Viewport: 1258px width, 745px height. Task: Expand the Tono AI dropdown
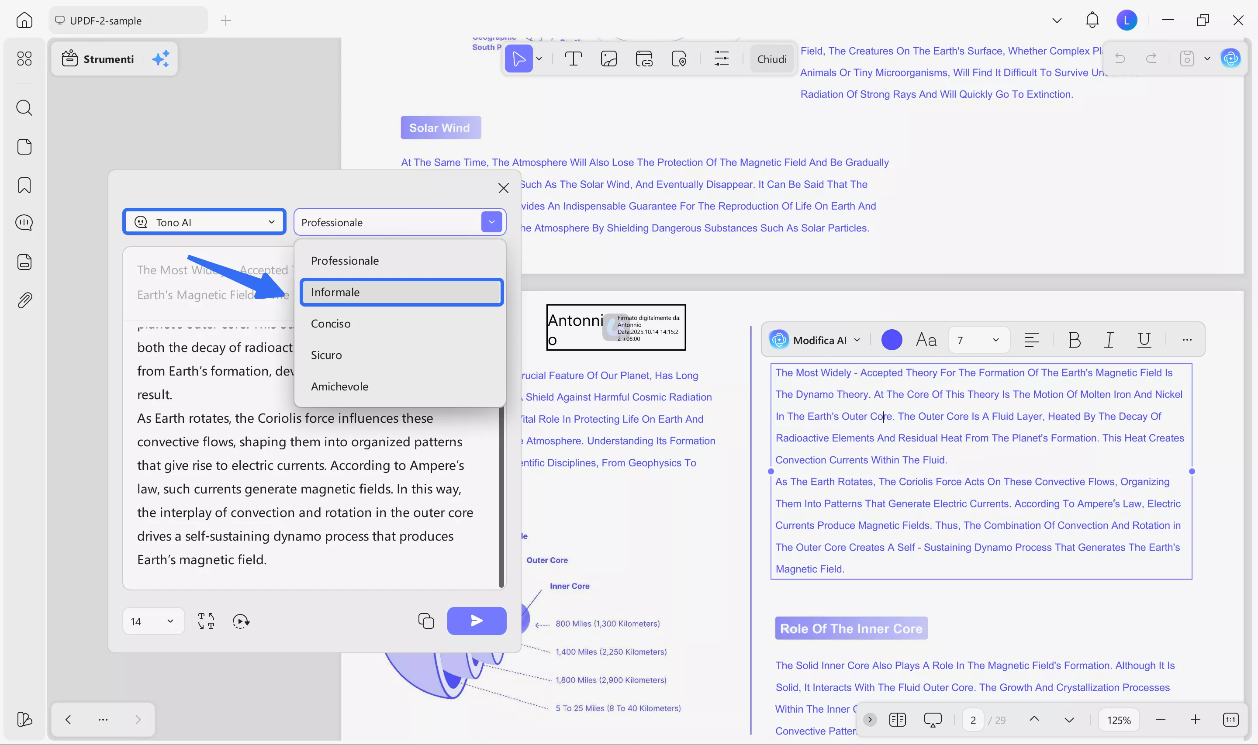(204, 222)
